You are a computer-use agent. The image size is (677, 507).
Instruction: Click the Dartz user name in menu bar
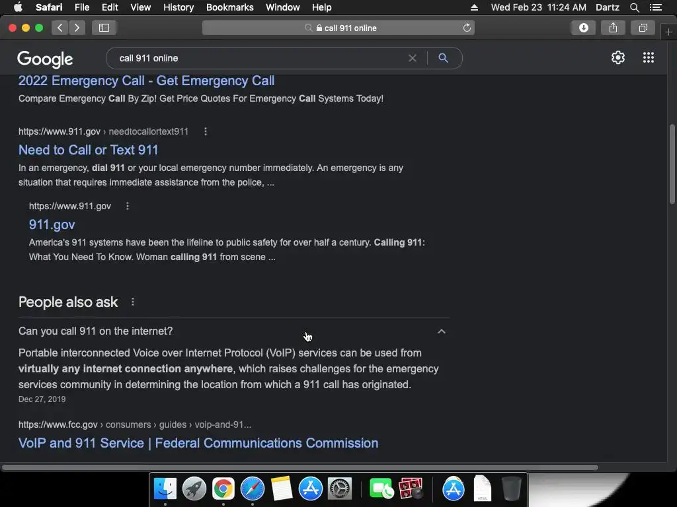[607, 7]
